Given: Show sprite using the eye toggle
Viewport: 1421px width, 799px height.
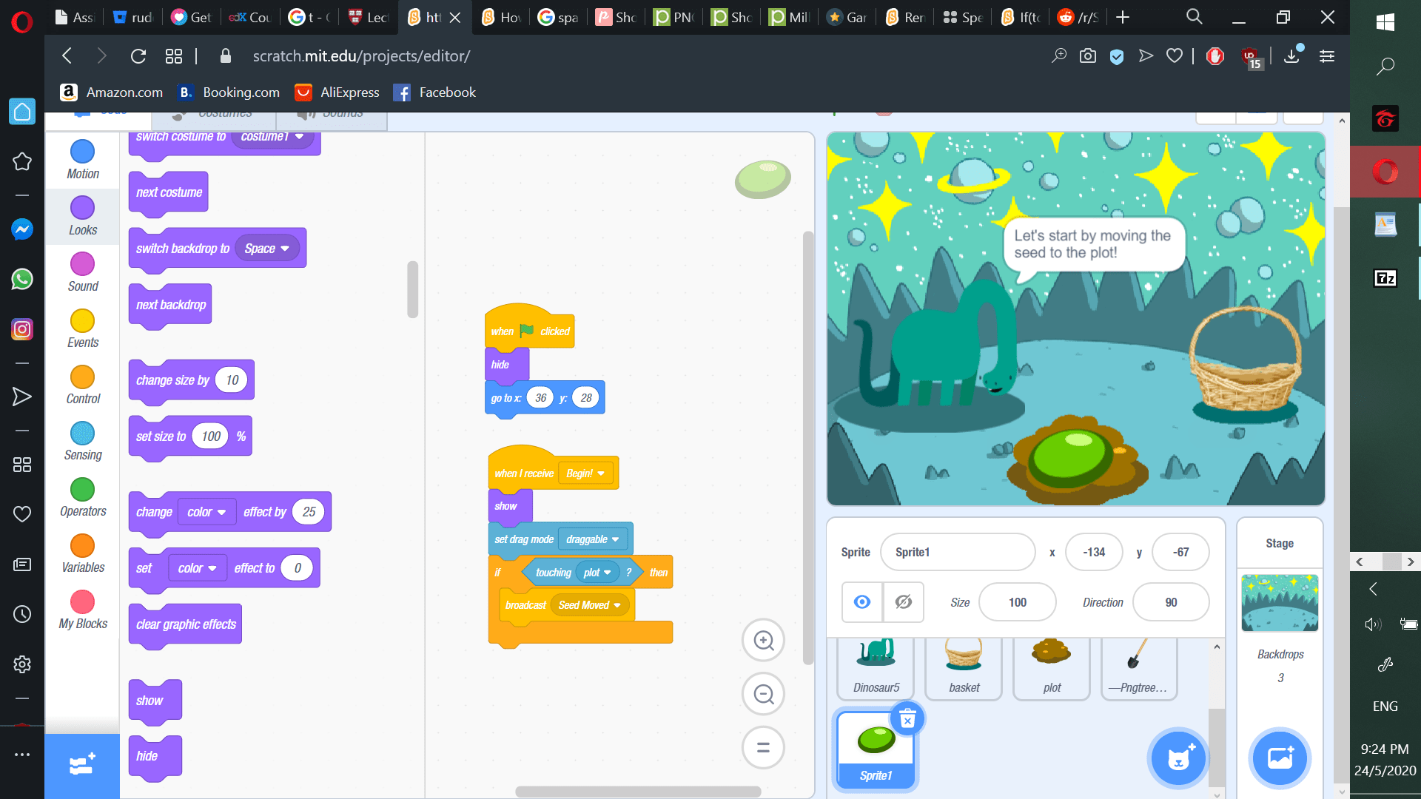Looking at the screenshot, I should point(862,602).
